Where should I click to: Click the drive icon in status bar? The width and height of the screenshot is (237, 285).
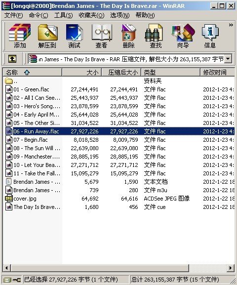pyautogui.click(x=7, y=280)
